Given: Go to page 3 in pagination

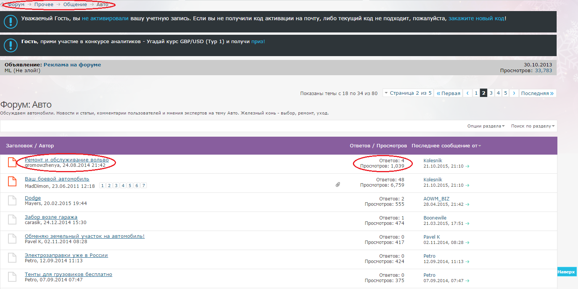Looking at the screenshot, I should [x=491, y=93].
